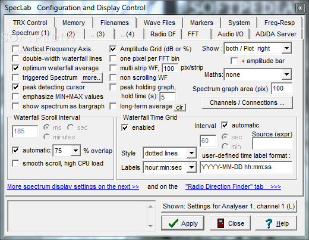
Task: Click the multi strip pix/strip field showing 100
Action: tap(170, 68)
